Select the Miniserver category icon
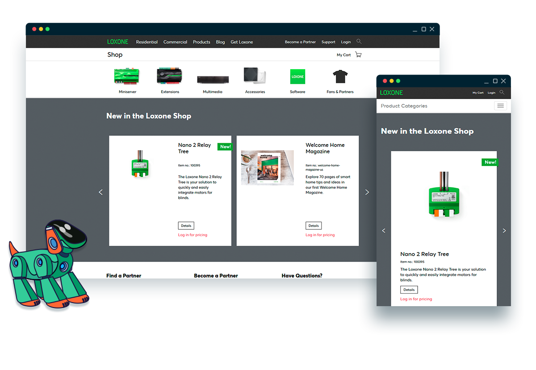Viewport: 536px width, 370px height. coord(127,76)
